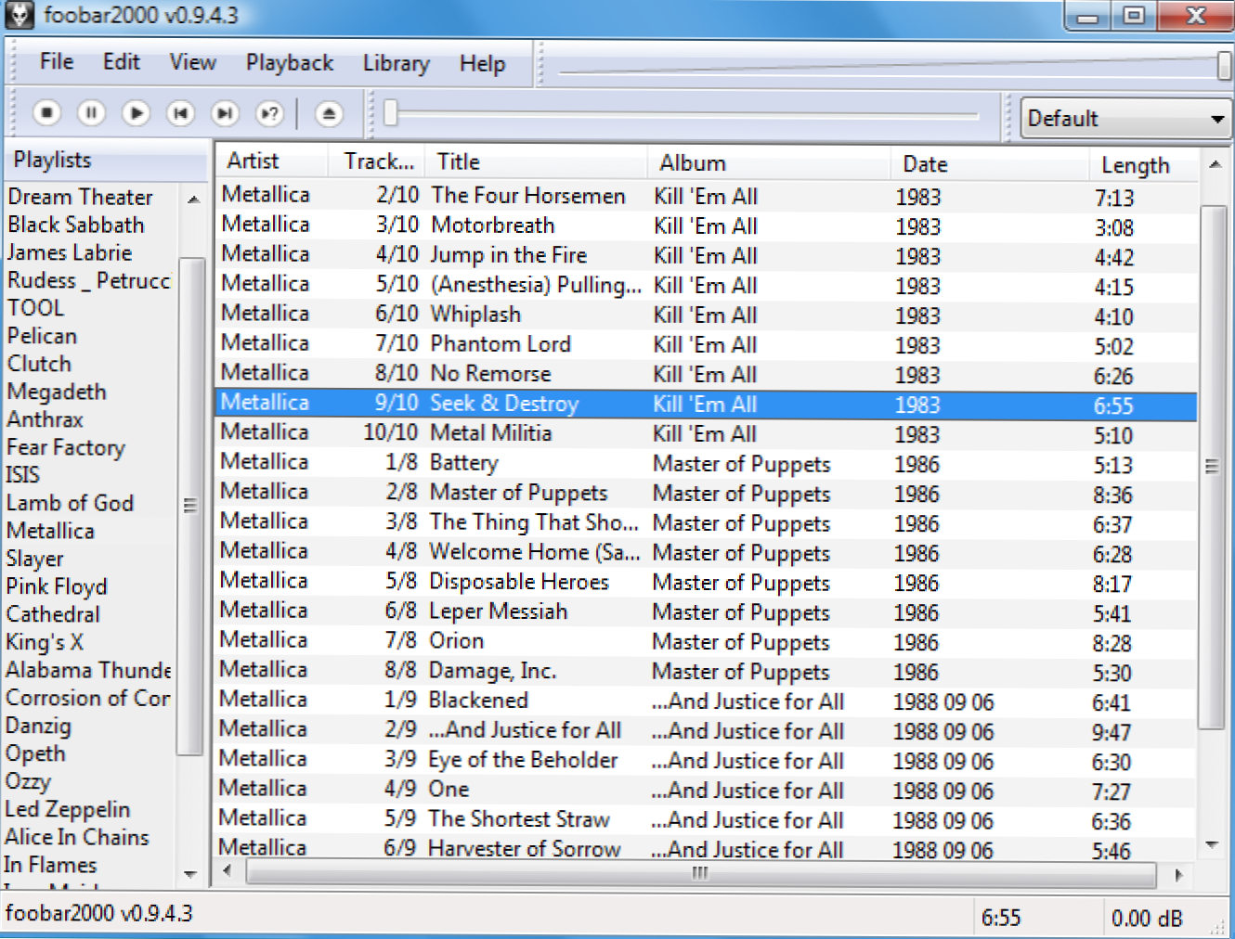The width and height of the screenshot is (1235, 939).
Task: Click the horizontal scrollbar right arrow
Action: click(x=1178, y=874)
